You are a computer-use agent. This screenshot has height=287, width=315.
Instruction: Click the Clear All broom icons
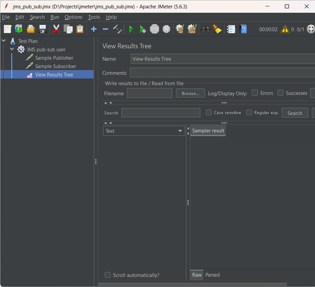click(192, 29)
